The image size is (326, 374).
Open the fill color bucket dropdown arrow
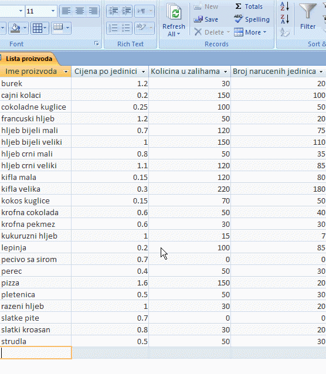[x=25, y=28]
